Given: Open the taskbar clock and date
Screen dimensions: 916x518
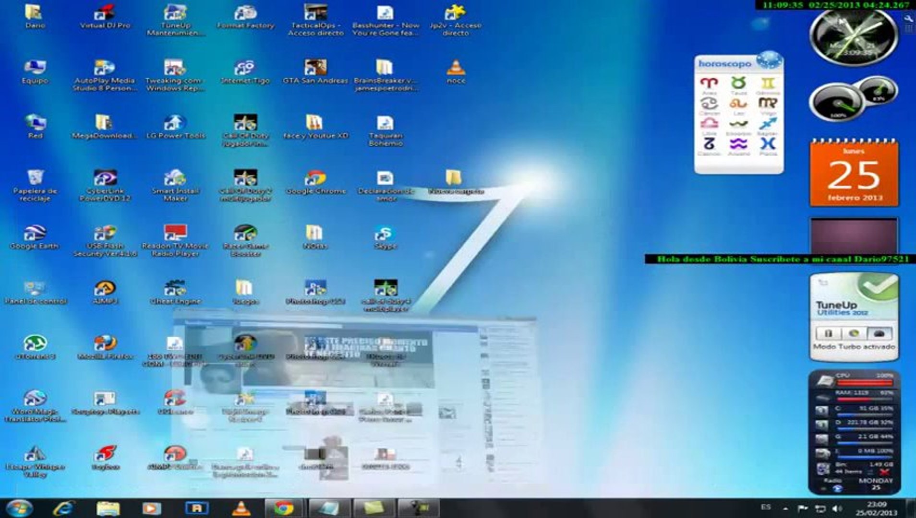Looking at the screenshot, I should point(877,508).
